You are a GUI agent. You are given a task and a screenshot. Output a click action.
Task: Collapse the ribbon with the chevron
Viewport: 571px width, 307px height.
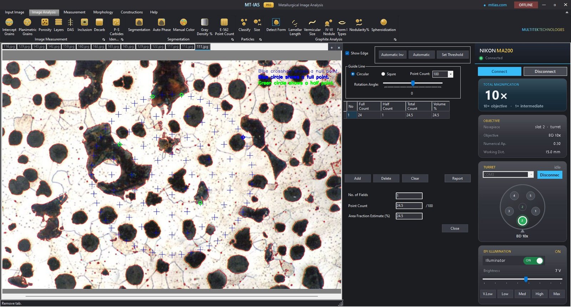click(567, 12)
